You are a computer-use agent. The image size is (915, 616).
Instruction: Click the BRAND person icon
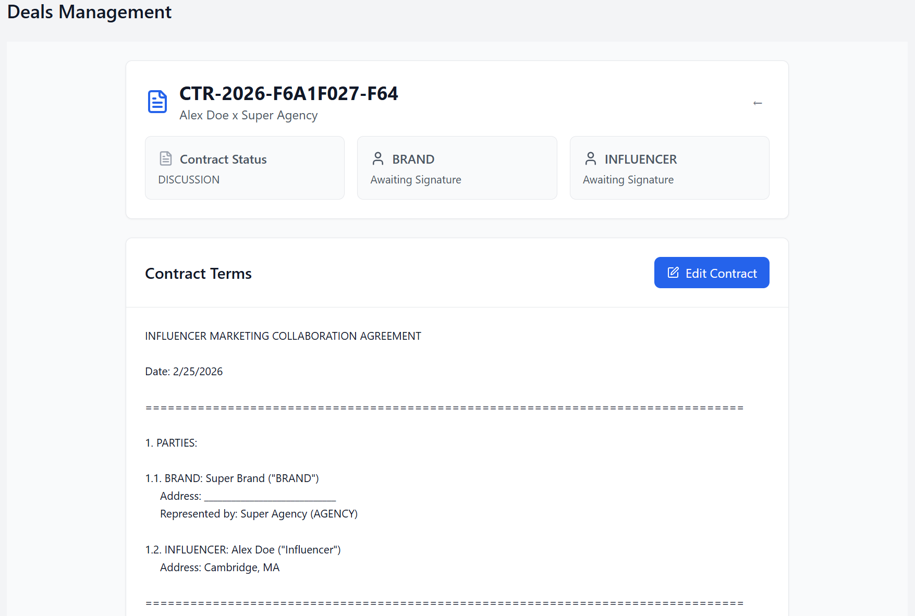(378, 158)
